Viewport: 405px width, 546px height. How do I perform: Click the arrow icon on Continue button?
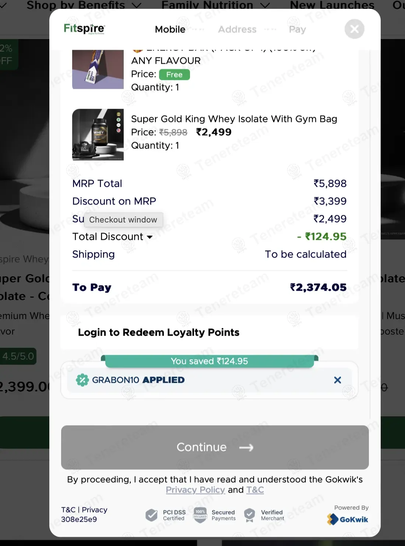click(246, 447)
